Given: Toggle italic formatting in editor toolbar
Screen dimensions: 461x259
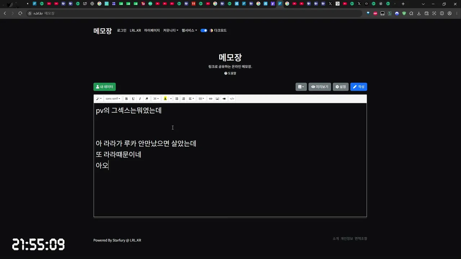Looking at the screenshot, I should (x=140, y=99).
